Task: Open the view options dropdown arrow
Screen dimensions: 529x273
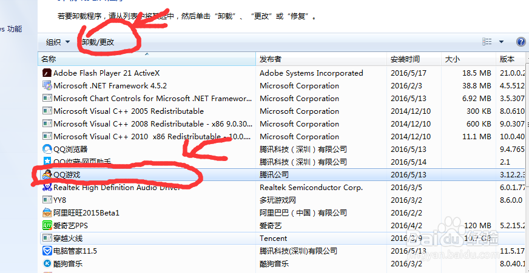Action: click(x=502, y=42)
